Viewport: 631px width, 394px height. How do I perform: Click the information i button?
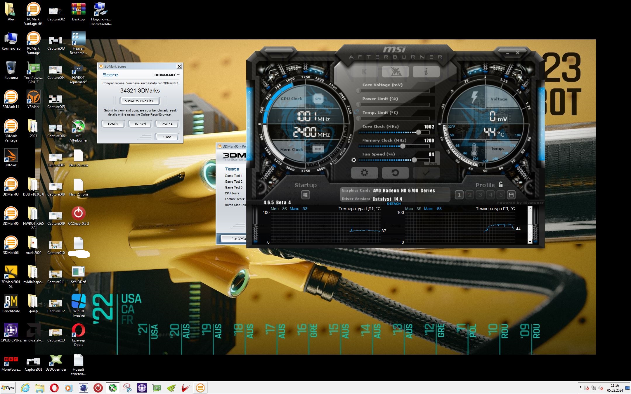(x=426, y=72)
